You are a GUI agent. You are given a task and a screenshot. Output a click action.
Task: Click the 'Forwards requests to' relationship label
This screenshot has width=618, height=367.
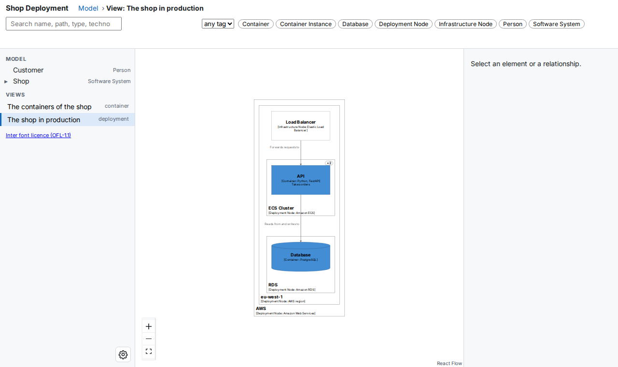click(x=284, y=147)
